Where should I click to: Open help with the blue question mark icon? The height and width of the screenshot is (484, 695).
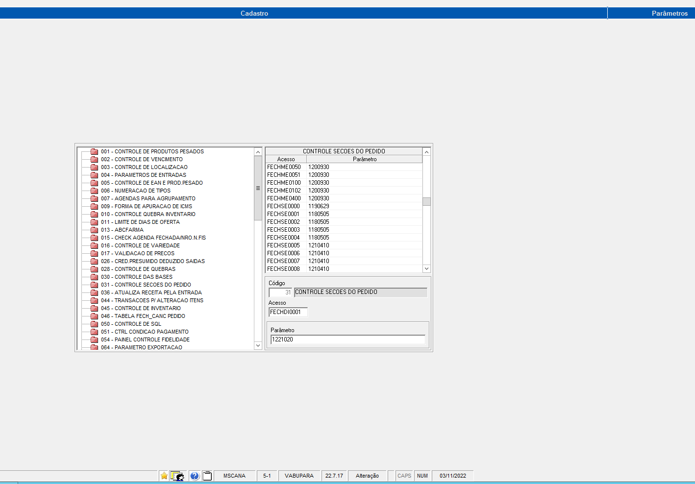pos(195,476)
